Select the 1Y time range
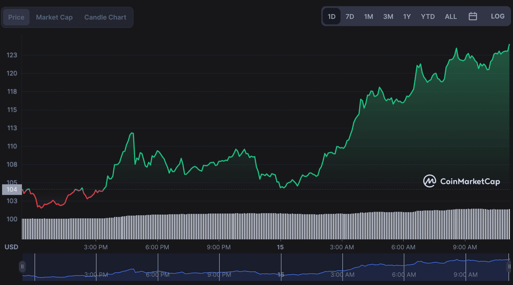This screenshot has width=513, height=285. point(407,16)
